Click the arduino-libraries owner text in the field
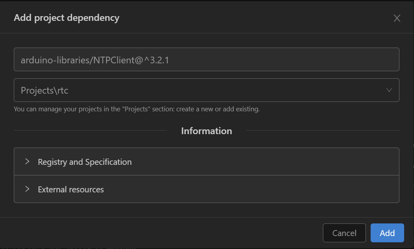414x249 pixels. 55,60
